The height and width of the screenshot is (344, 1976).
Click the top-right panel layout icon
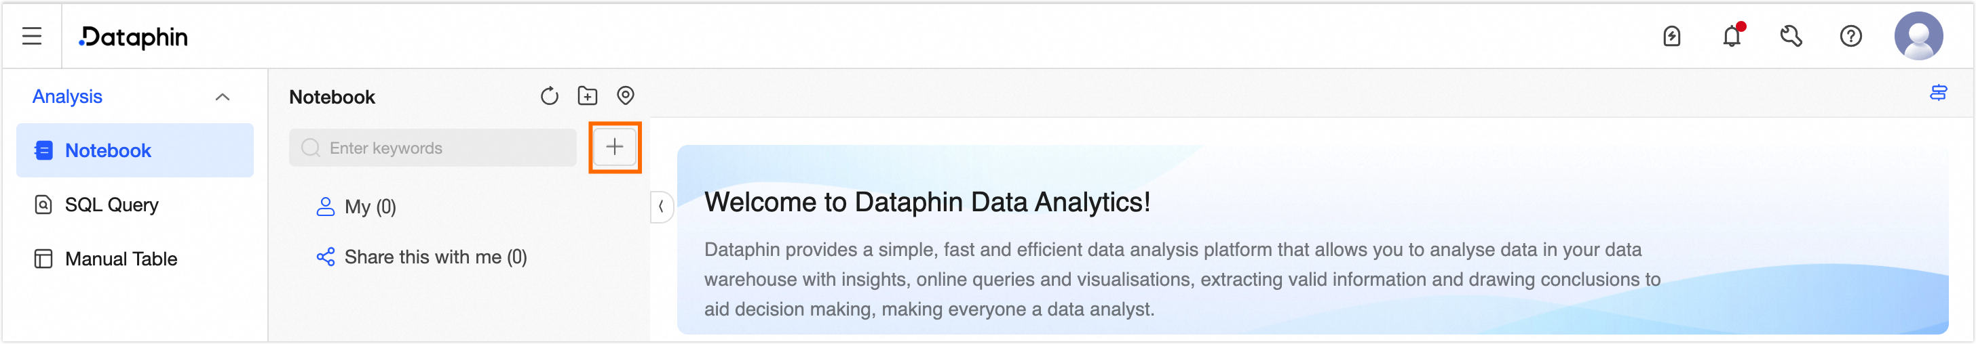(1939, 93)
